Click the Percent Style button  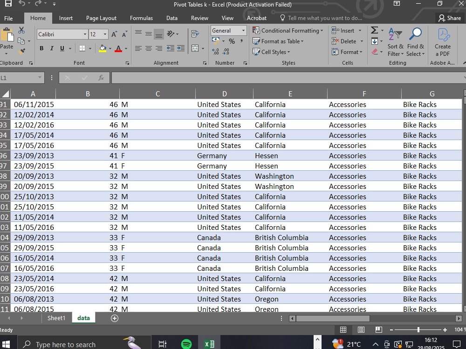[232, 41]
